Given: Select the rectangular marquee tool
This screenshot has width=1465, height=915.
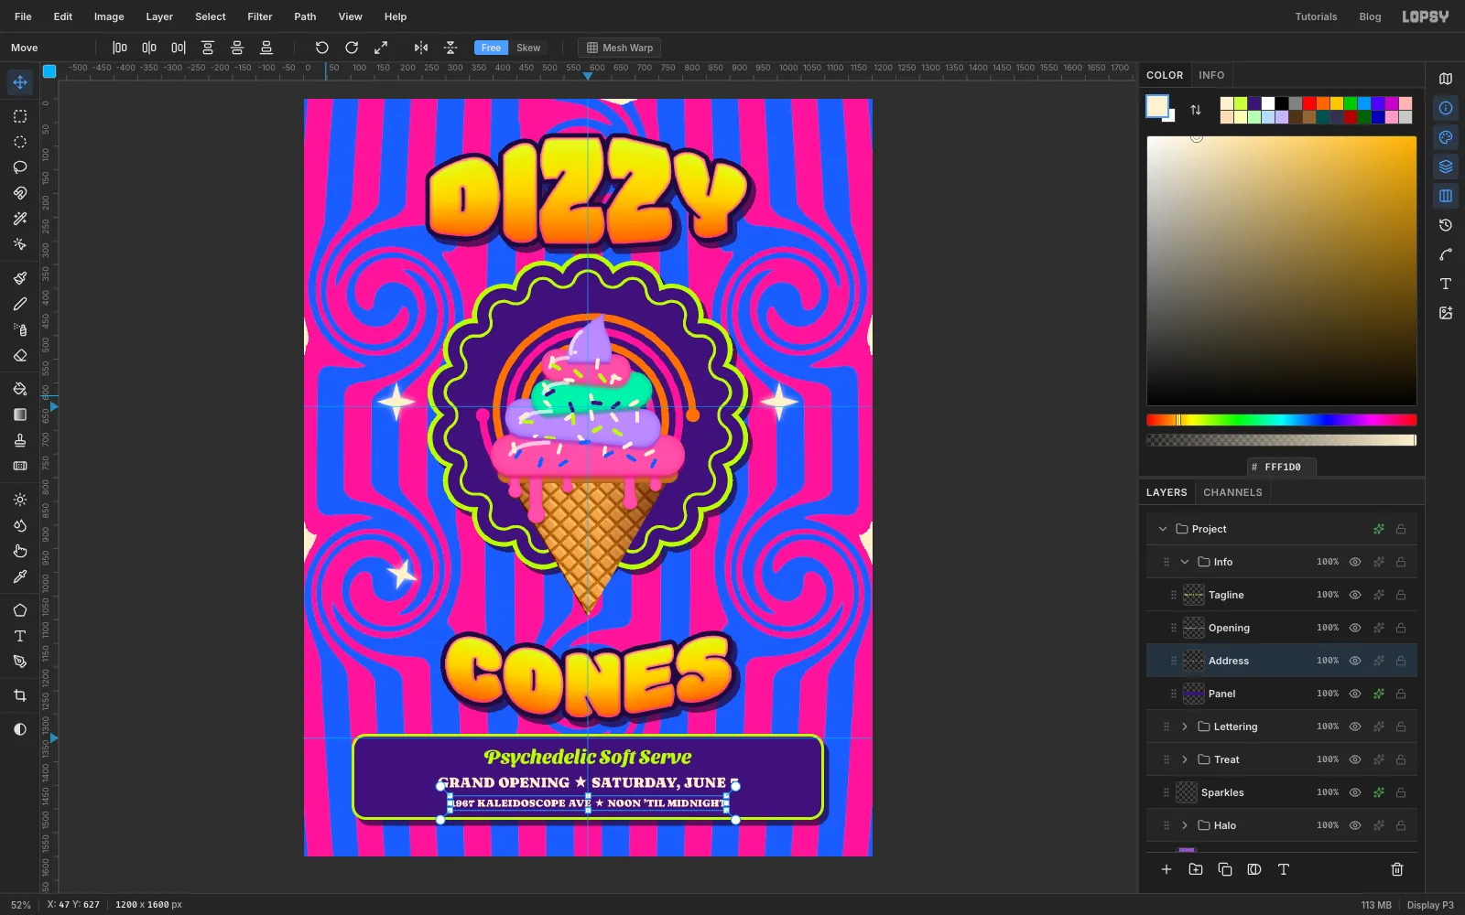Looking at the screenshot, I should click(20, 116).
